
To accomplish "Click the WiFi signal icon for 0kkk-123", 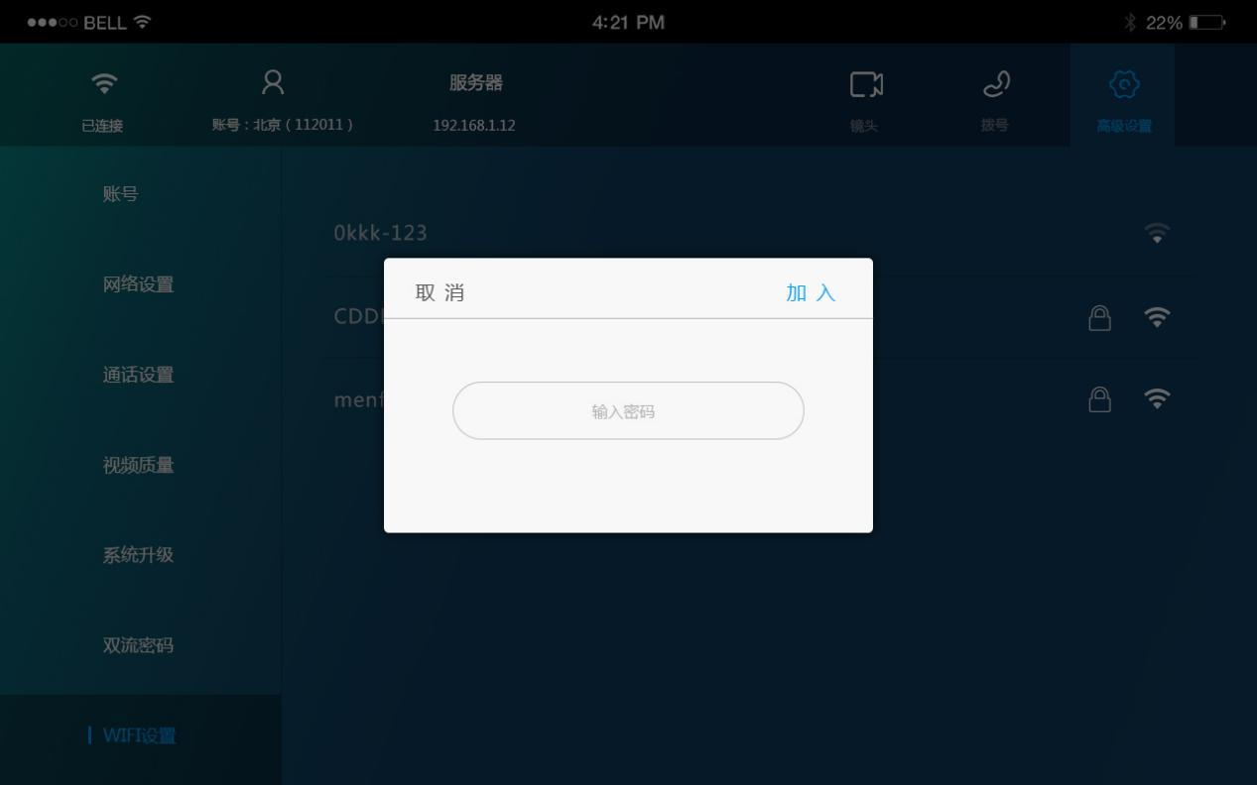I will (1156, 232).
